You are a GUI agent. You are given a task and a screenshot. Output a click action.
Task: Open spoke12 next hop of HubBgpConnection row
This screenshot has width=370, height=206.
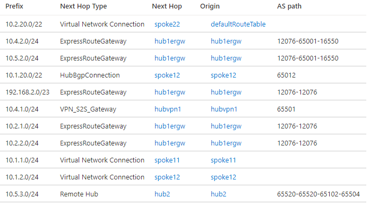[167, 75]
